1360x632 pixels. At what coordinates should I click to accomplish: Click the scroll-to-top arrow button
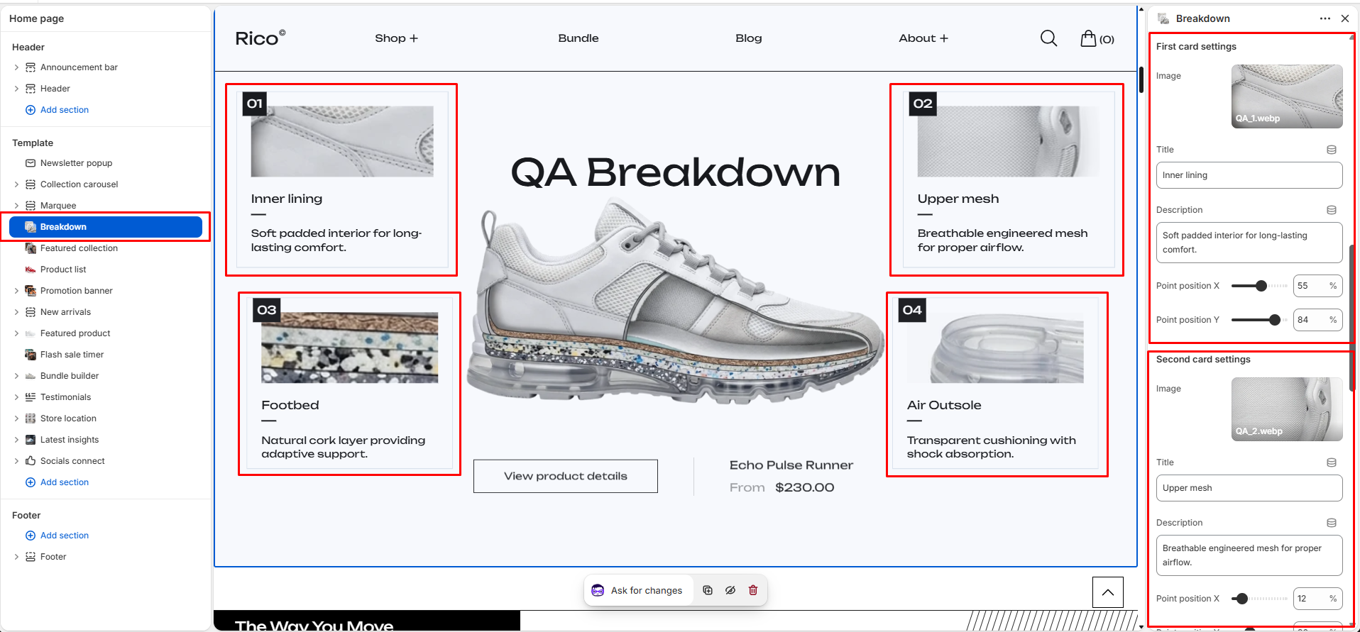[x=1108, y=592]
